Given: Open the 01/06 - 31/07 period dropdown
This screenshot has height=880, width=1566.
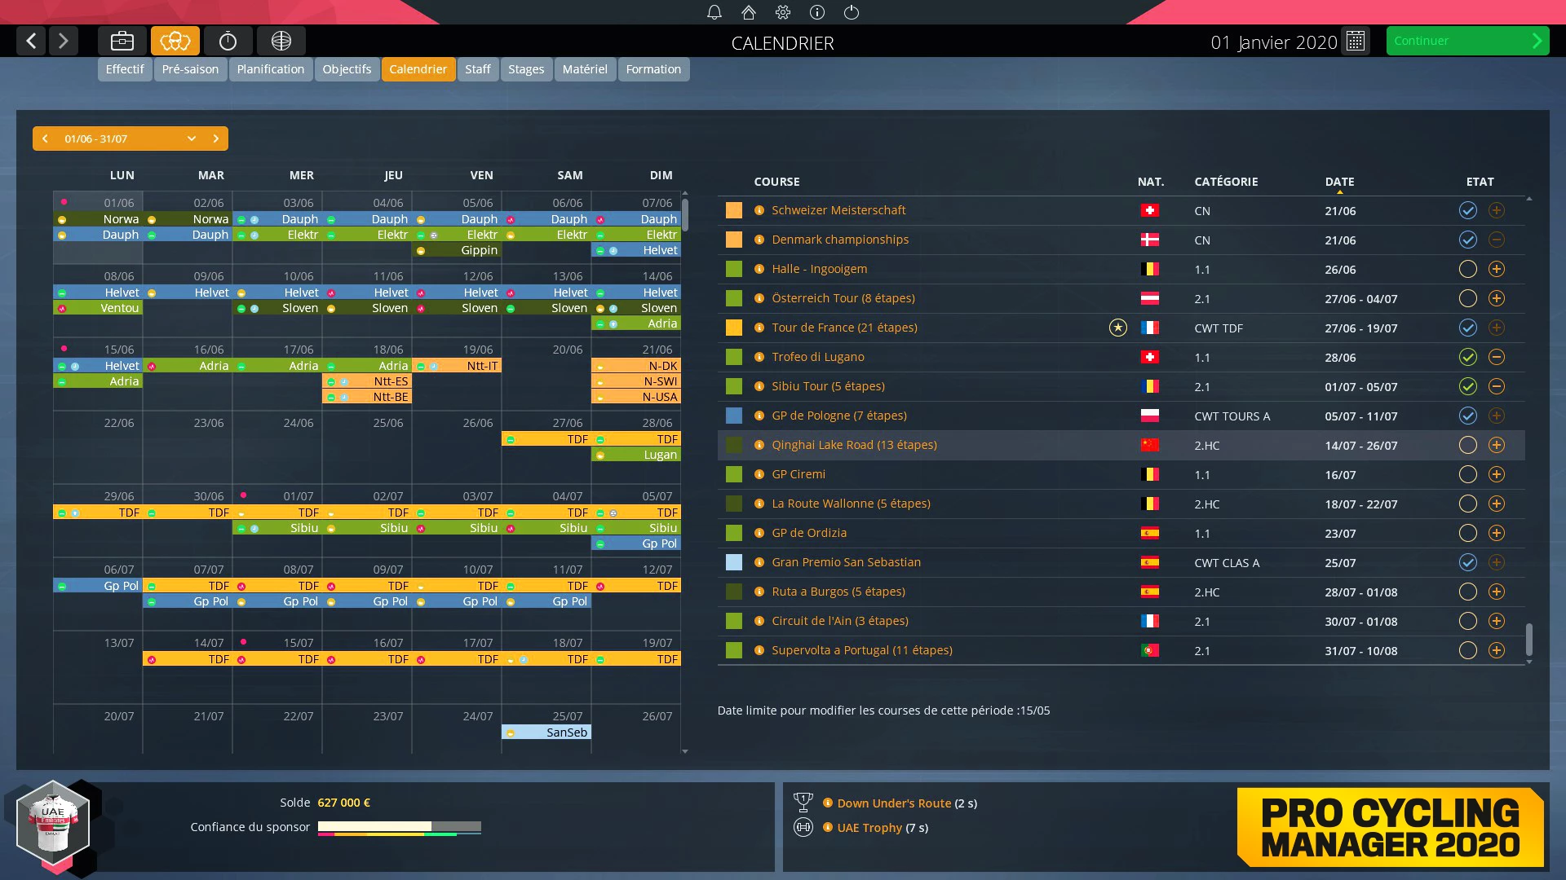Looking at the screenshot, I should coord(130,139).
